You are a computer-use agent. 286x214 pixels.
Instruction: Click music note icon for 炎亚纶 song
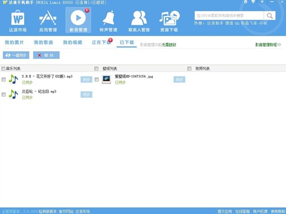coord(14,94)
